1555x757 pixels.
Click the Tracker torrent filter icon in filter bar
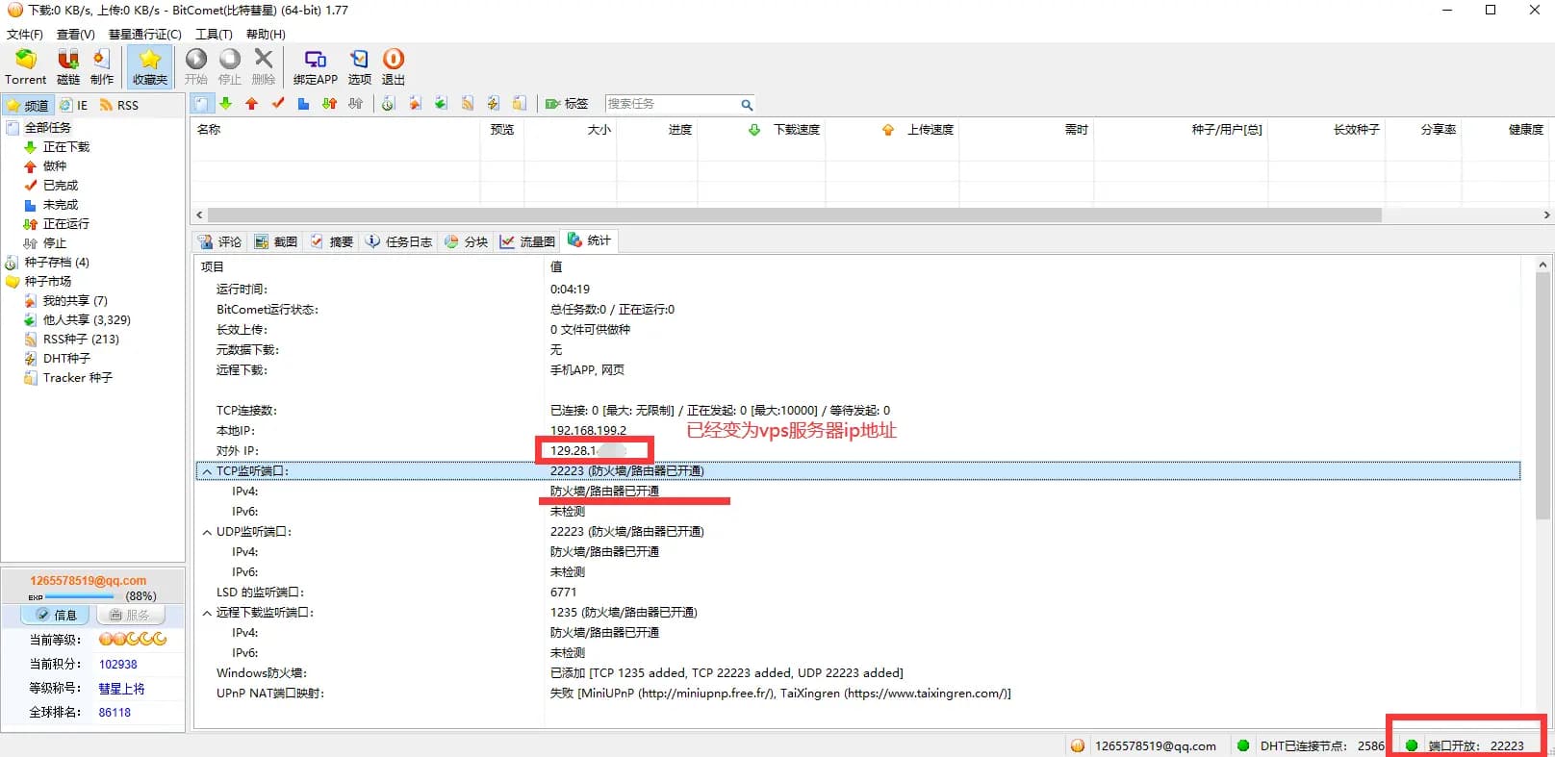click(519, 104)
